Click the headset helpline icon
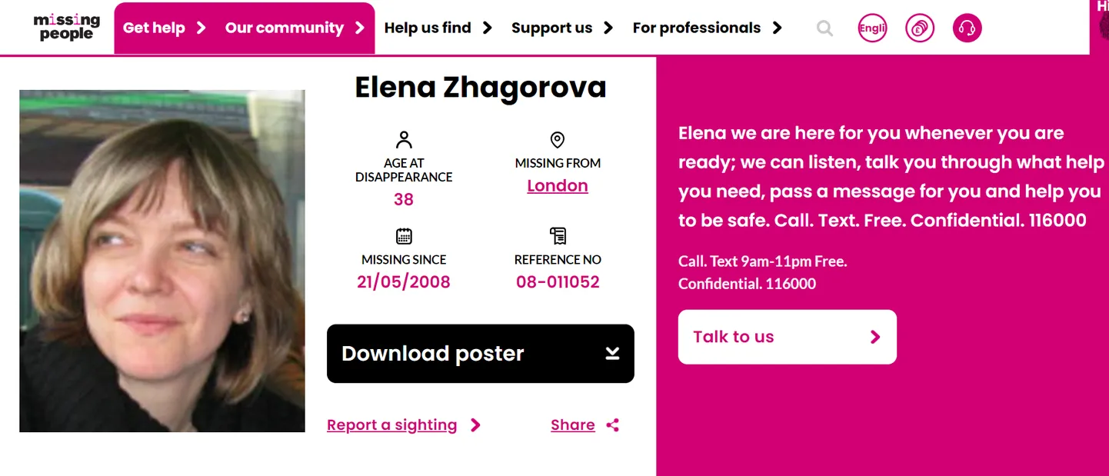 point(967,28)
